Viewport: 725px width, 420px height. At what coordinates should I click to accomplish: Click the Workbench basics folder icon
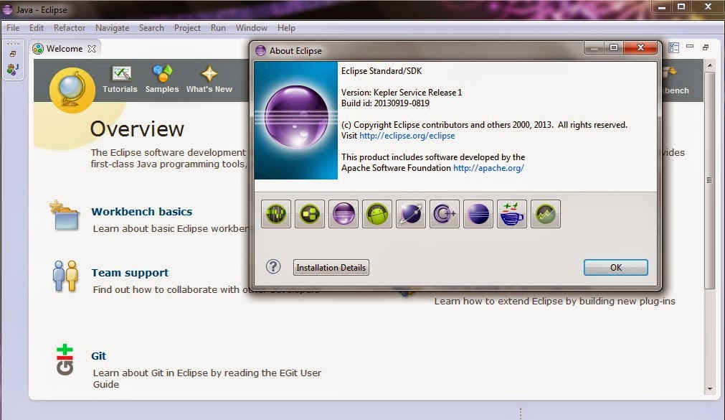tap(65, 215)
